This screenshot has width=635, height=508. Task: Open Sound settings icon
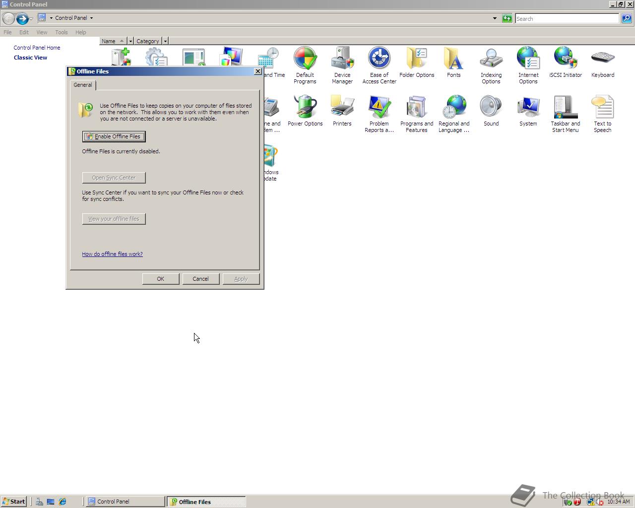coord(491,111)
